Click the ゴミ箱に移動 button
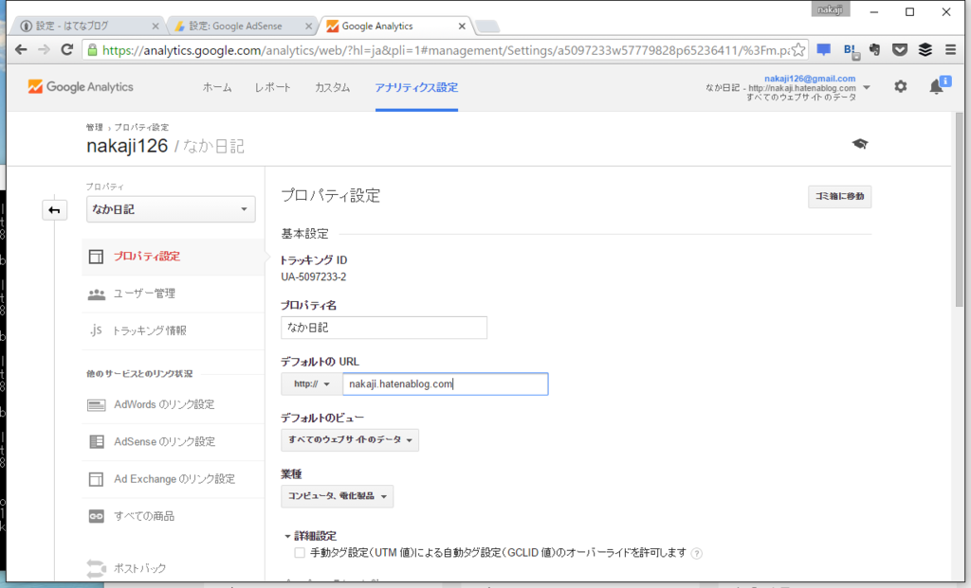This screenshot has width=971, height=588. tap(839, 196)
